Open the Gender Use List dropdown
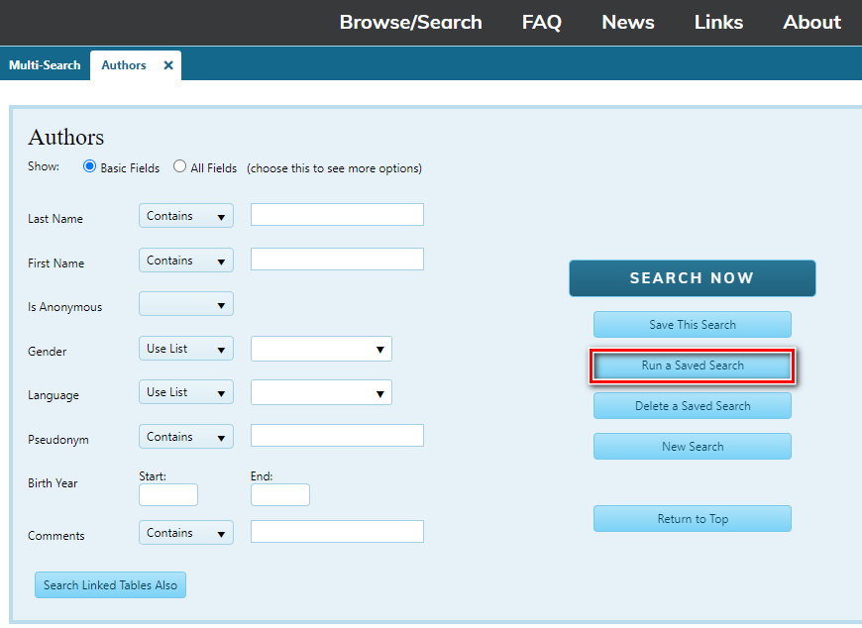The image size is (862, 628). click(186, 349)
